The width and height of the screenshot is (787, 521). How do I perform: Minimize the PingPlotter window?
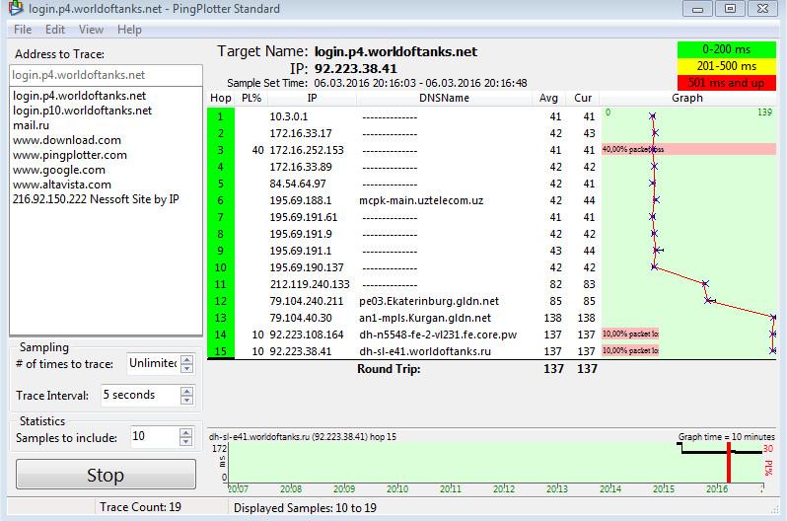697,9
